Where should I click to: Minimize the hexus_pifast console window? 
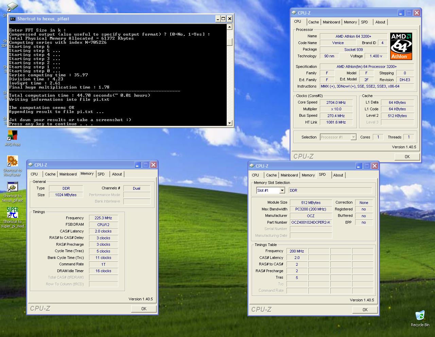click(x=218, y=19)
